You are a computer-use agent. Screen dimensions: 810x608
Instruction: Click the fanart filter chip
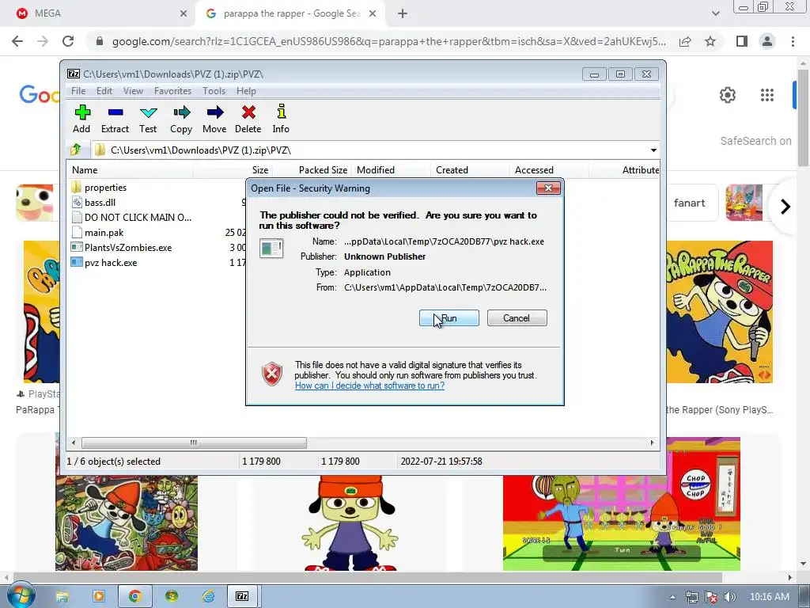690,203
